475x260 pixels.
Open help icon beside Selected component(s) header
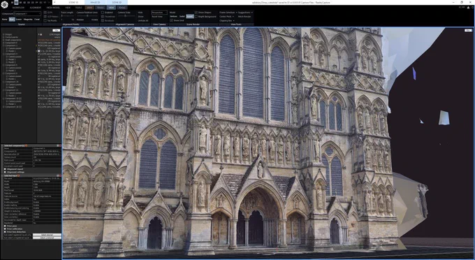pos(27,146)
